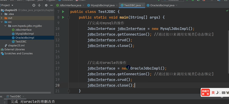This screenshot has width=229, height=104.
Task: Expand the .idea folder
Action: click(x=2, y=14)
